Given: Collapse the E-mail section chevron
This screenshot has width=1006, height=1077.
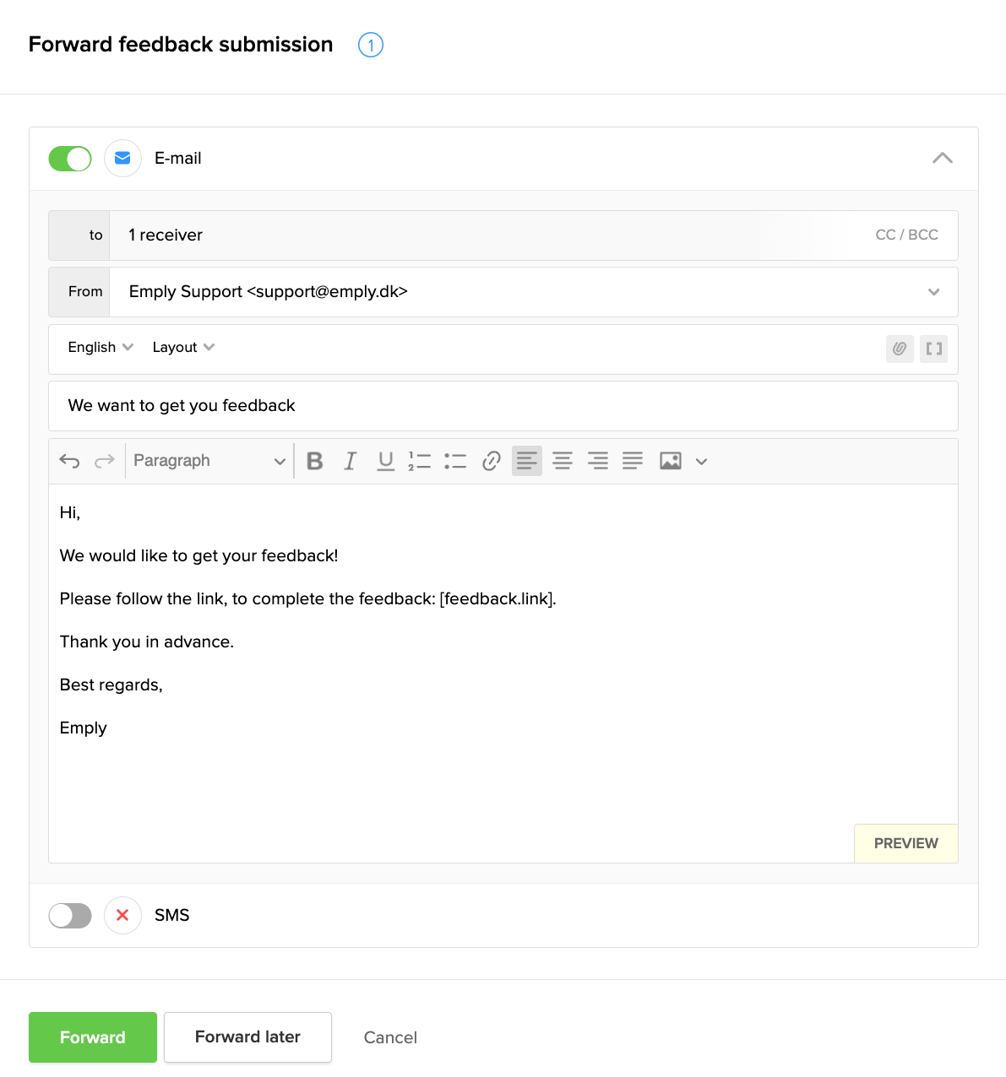Looking at the screenshot, I should click(942, 159).
